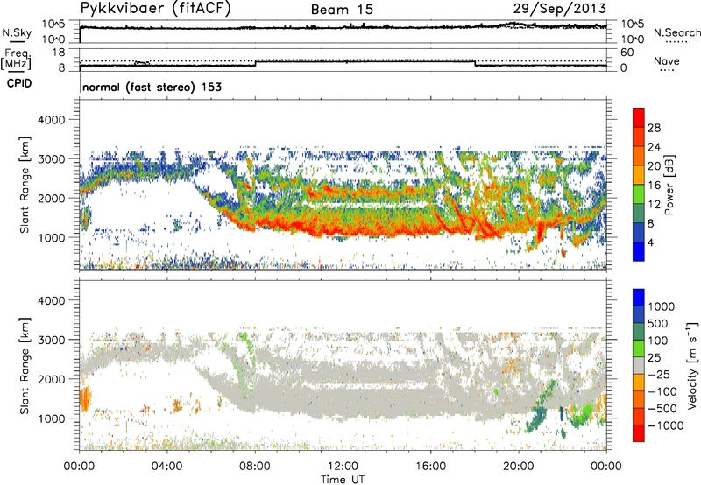The image size is (701, 485).
Task: Click the '60' Nave axis tick
Action: click(627, 53)
